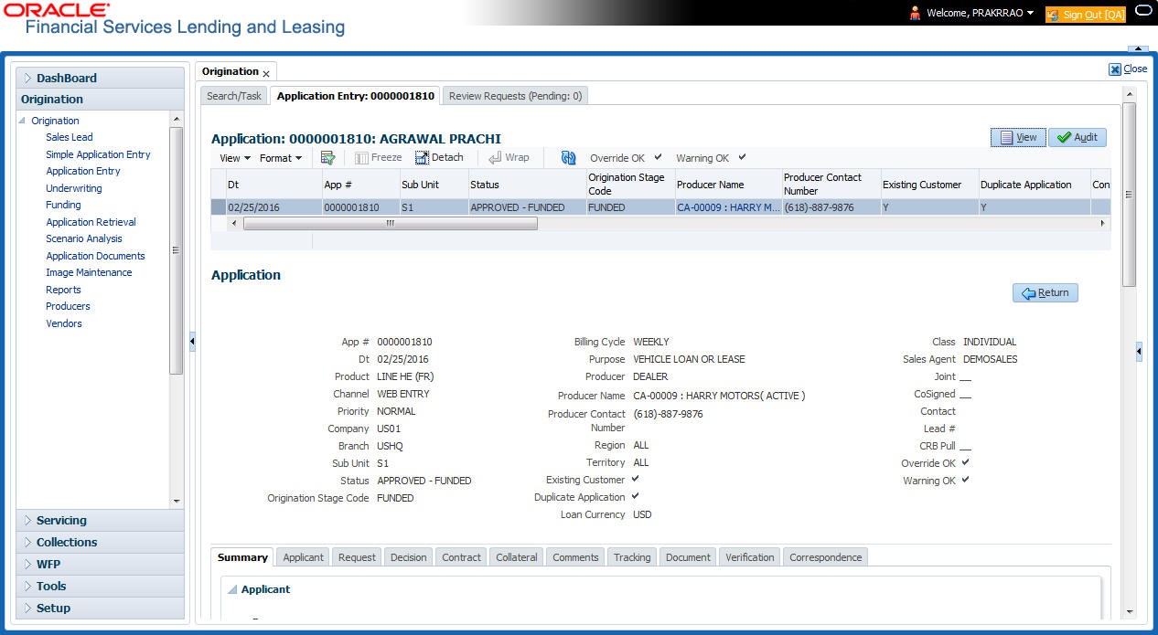The image size is (1158, 635).
Task: Open Scenario Analysis in navigation tree
Action: point(84,238)
